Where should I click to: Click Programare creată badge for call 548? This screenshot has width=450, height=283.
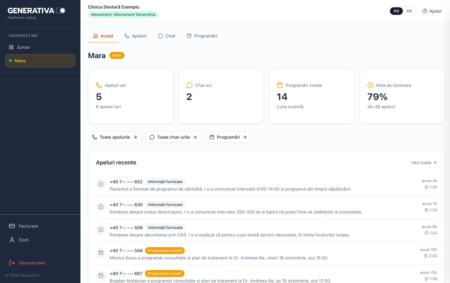click(x=165, y=251)
